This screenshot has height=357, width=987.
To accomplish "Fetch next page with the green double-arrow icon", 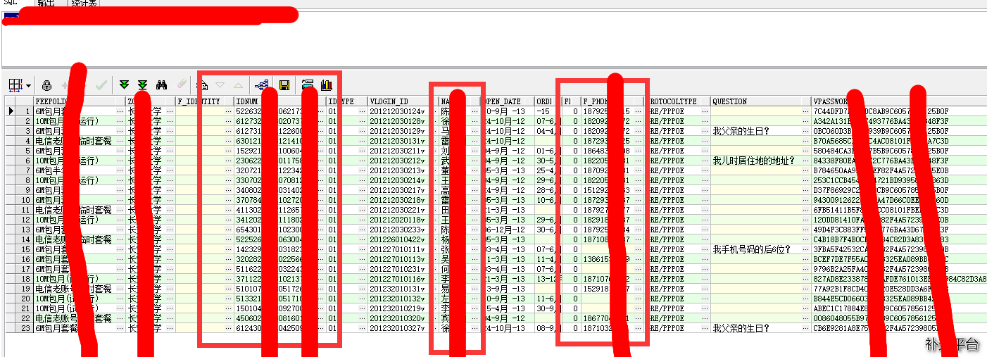I will (x=124, y=85).
